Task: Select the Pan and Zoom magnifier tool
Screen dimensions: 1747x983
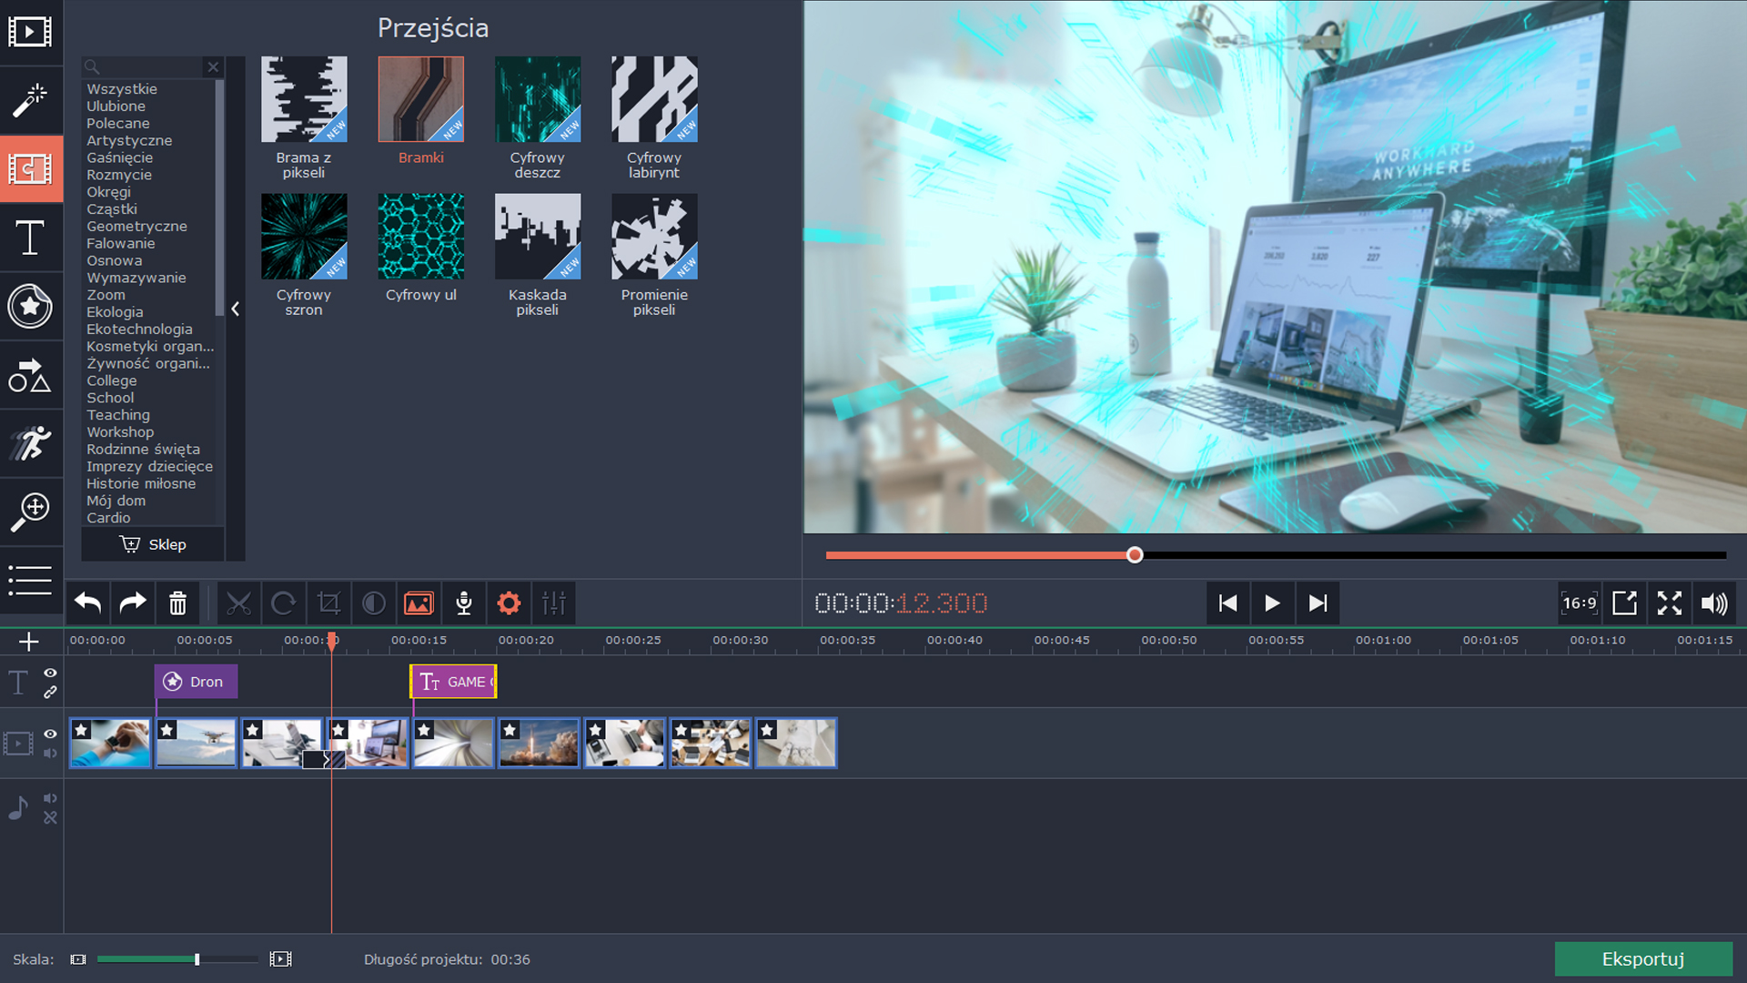Action: tap(30, 512)
